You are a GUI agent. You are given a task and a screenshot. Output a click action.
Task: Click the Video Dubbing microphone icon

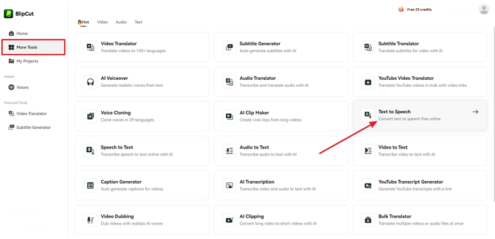pyautogui.click(x=90, y=220)
